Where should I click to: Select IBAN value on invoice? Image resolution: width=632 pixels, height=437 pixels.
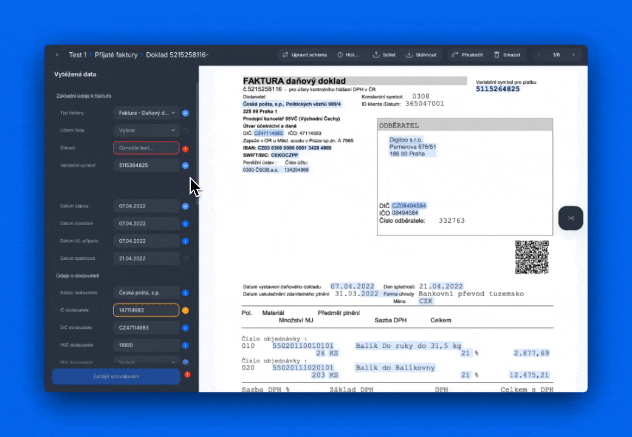295,148
